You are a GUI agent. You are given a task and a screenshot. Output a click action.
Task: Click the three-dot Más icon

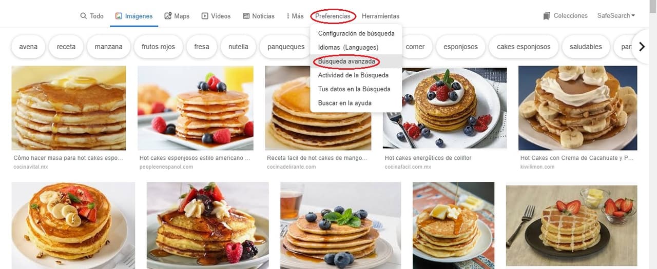tap(288, 16)
